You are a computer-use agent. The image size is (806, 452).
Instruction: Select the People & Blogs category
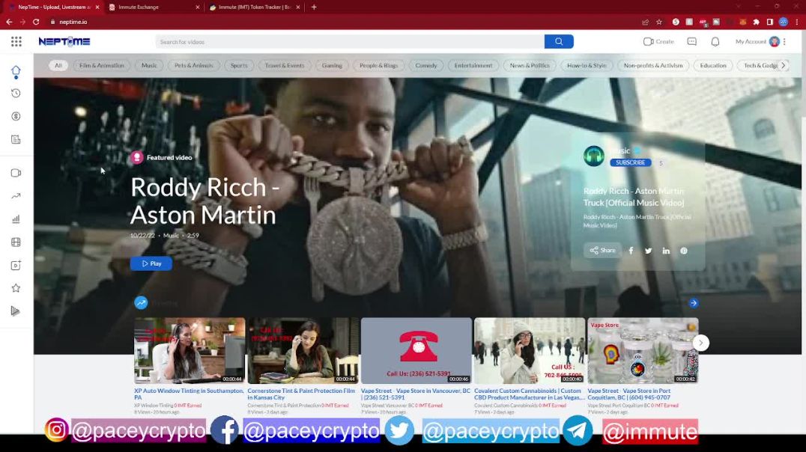pyautogui.click(x=378, y=65)
